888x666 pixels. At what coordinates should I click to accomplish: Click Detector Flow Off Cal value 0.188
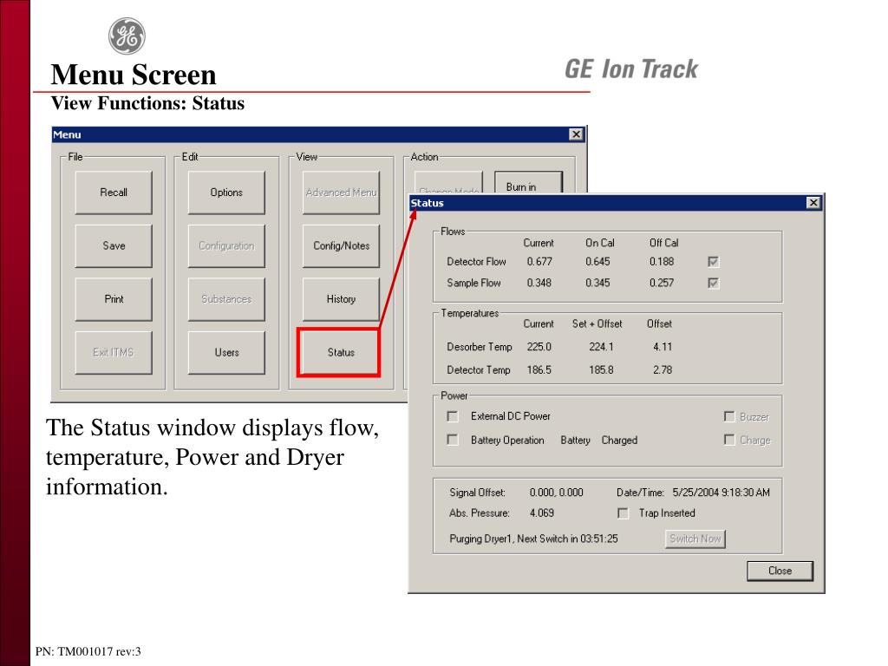[662, 262]
